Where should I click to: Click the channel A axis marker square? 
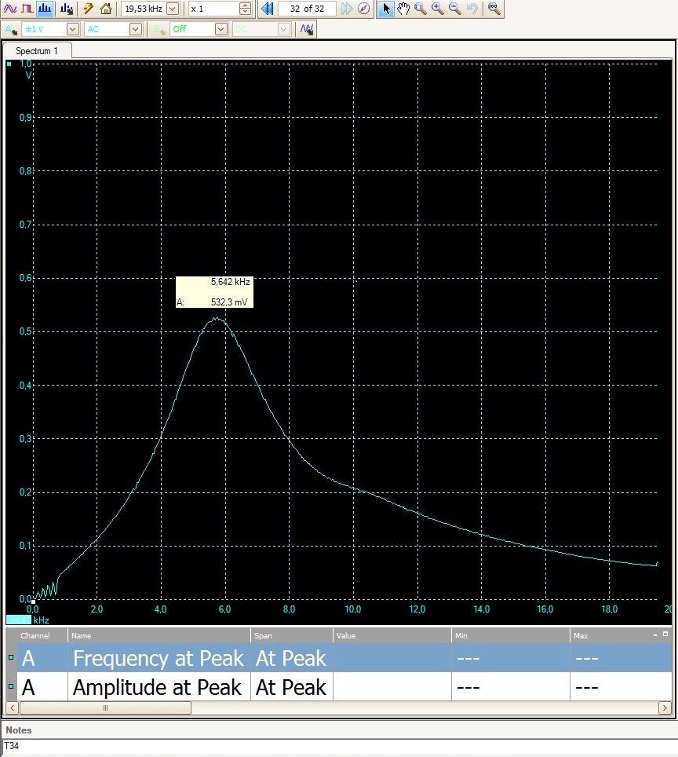pos(9,64)
